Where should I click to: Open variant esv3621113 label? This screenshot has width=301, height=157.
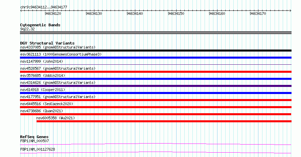61,54
